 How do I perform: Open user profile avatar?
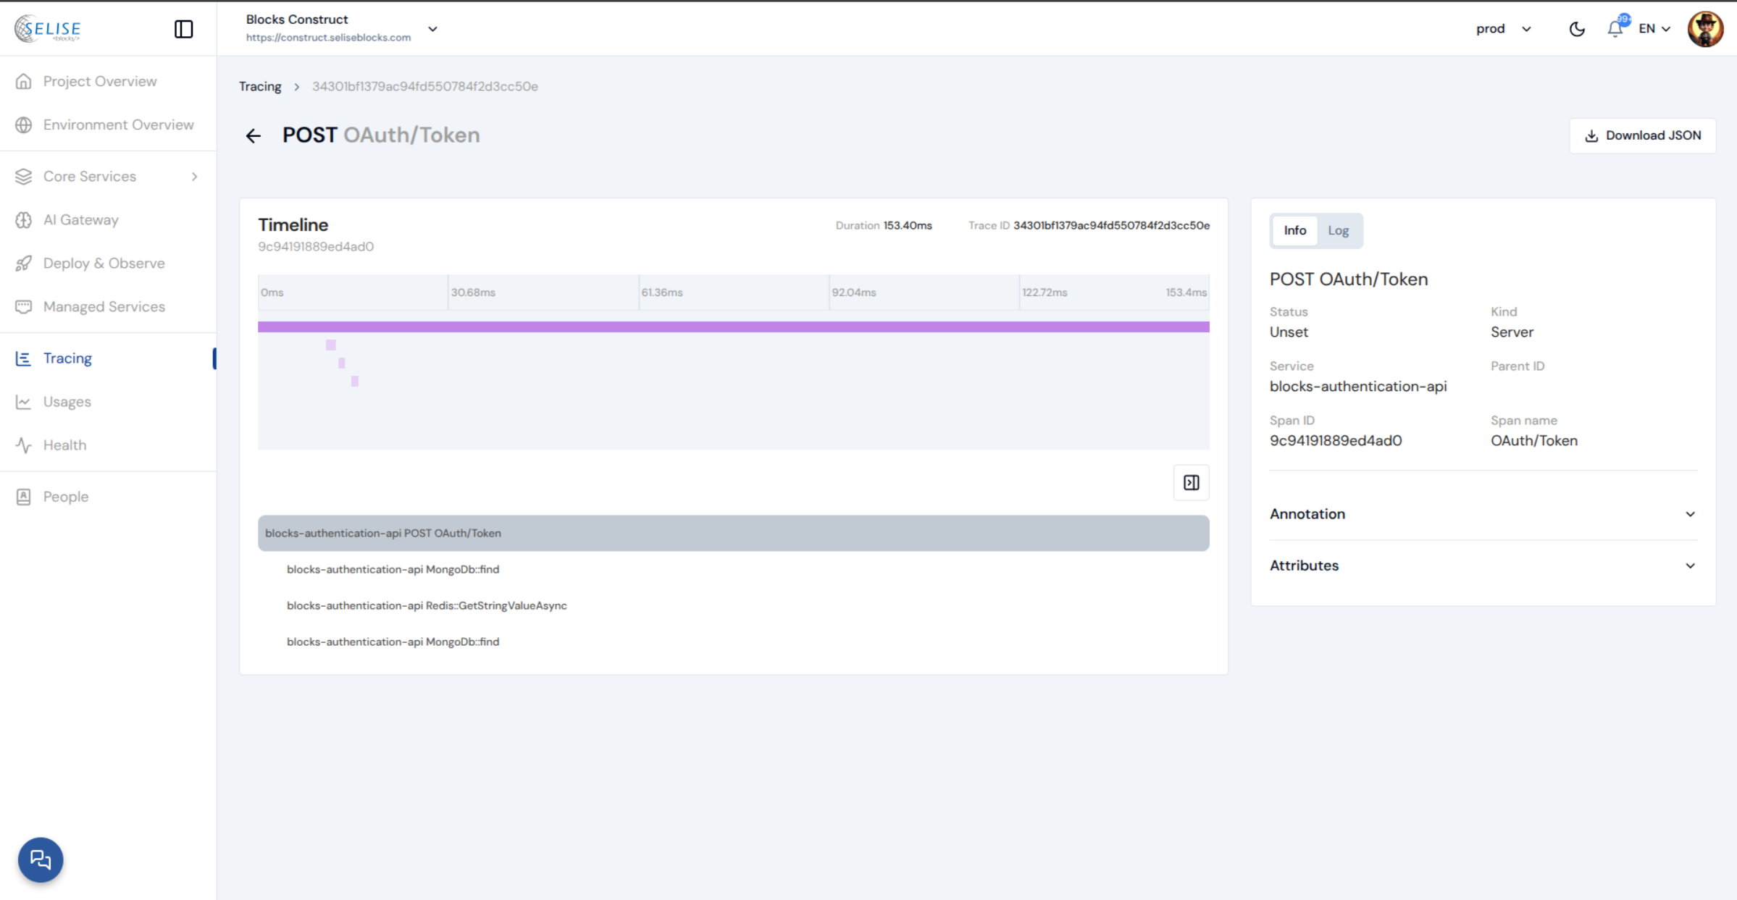pos(1705,29)
